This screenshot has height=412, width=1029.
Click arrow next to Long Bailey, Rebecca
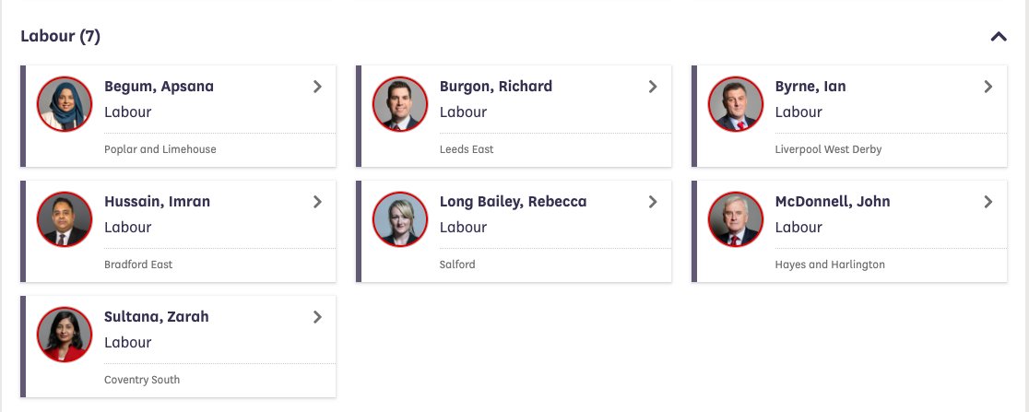point(653,202)
